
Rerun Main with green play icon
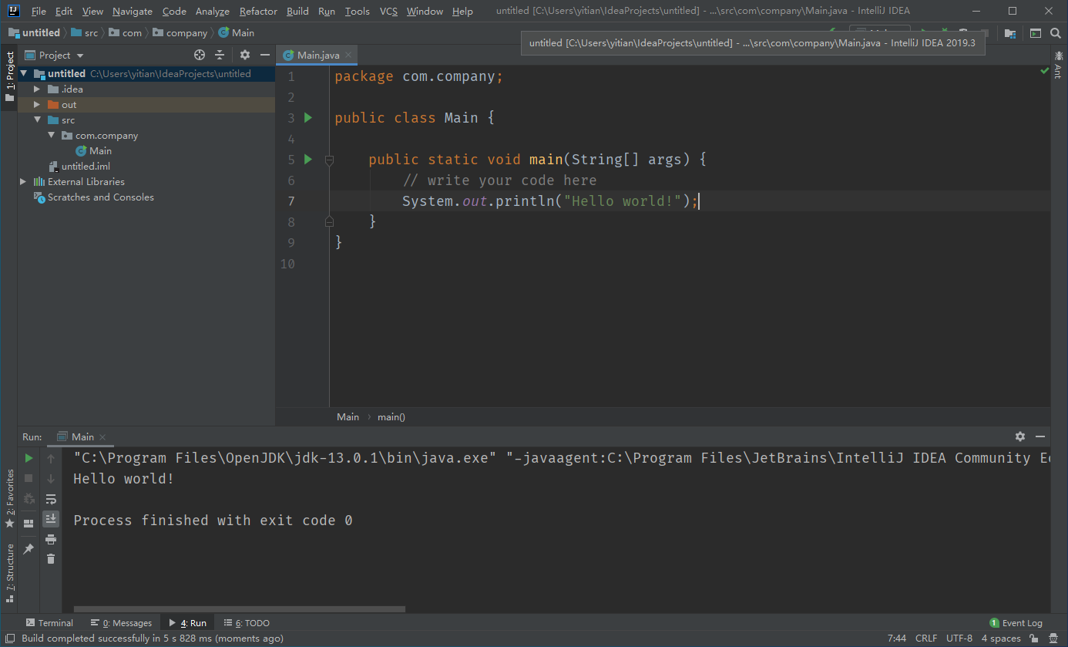[x=29, y=458]
